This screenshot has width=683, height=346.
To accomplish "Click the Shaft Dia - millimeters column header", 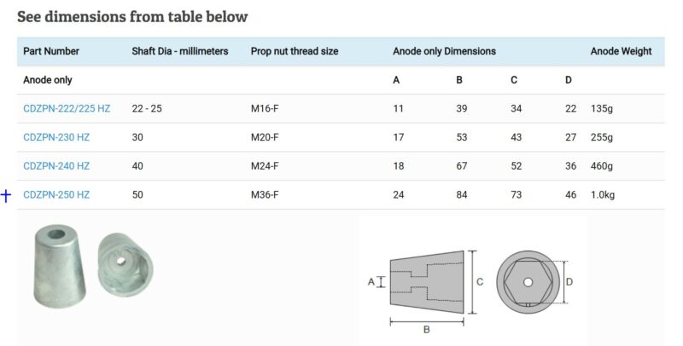I will pos(180,51).
